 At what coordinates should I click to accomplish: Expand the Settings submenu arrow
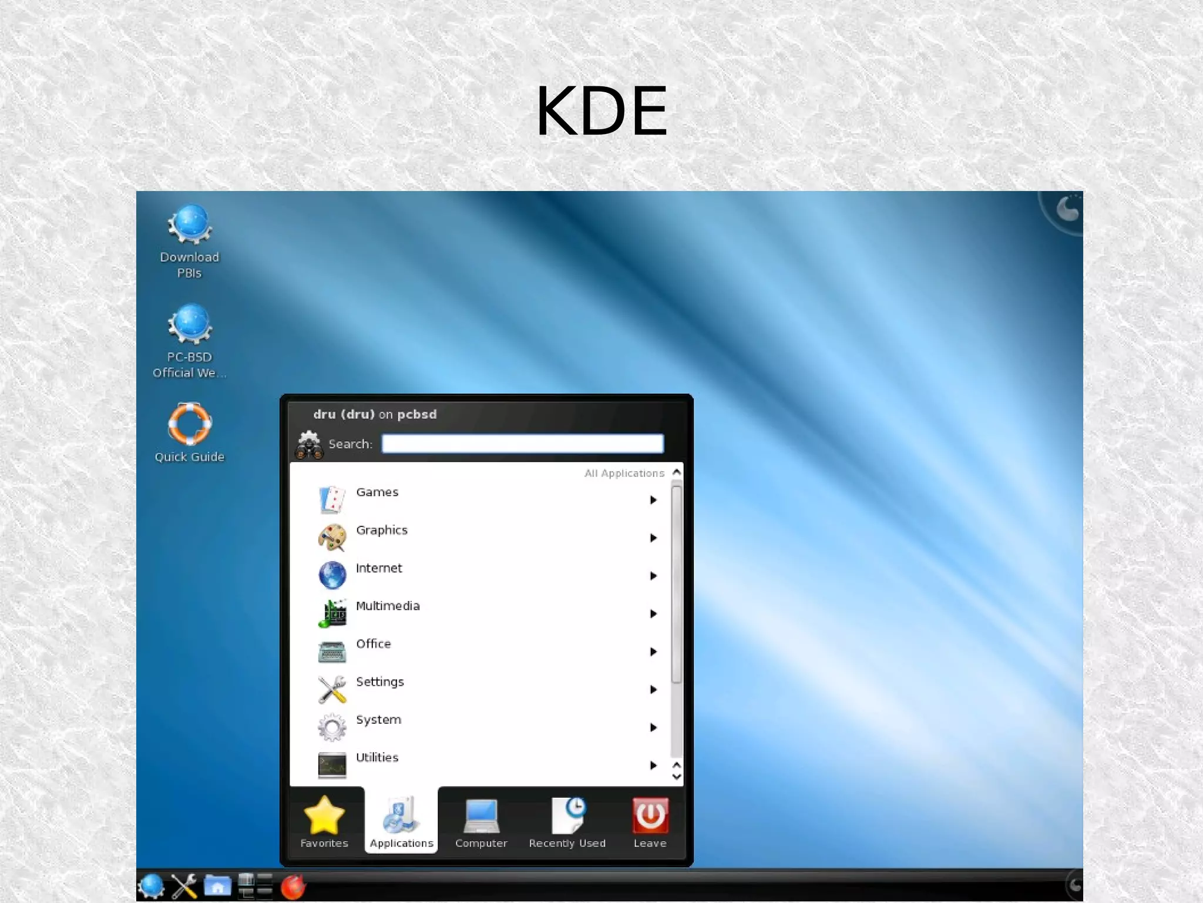[653, 690]
